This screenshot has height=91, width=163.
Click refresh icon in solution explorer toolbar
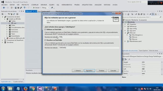tap(139, 14)
